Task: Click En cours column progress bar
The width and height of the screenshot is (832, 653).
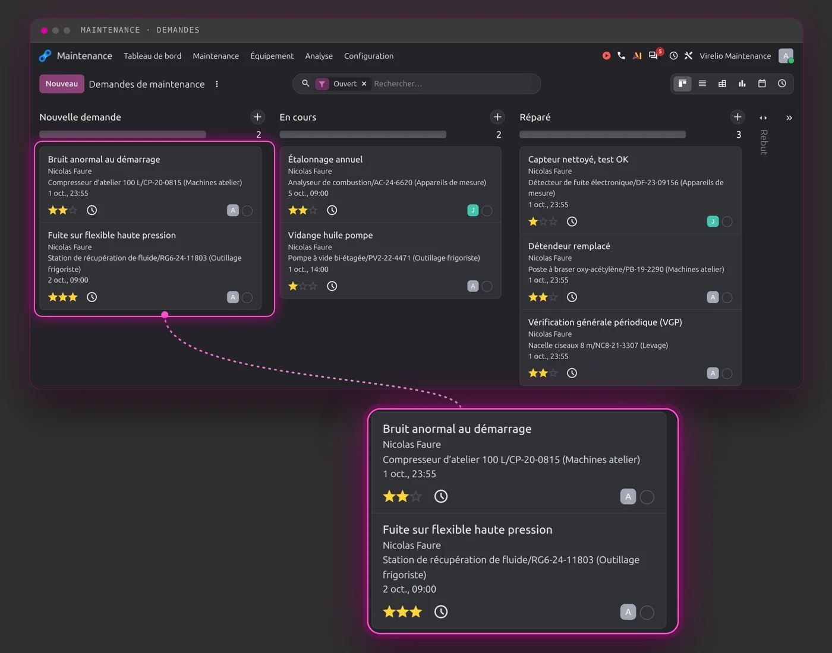Action: (363, 135)
